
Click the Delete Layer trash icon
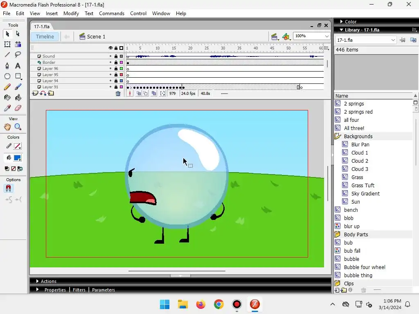(118, 94)
